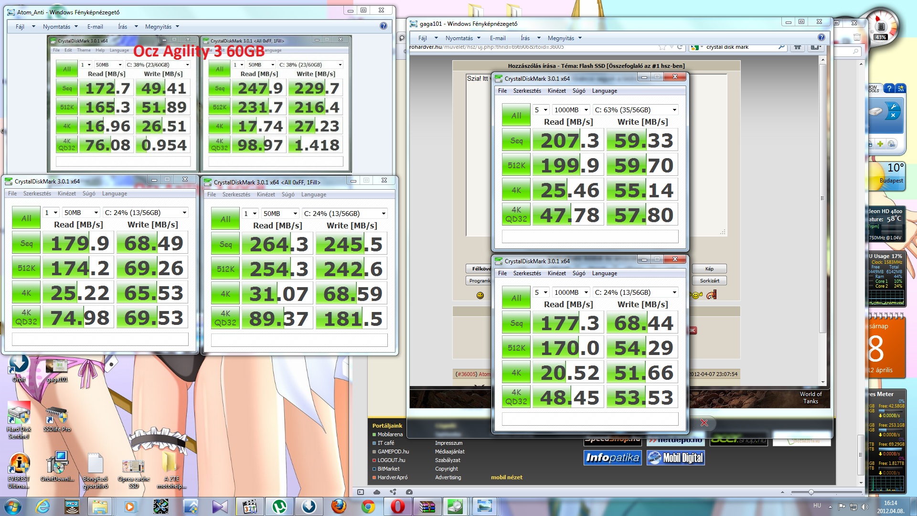Open Windows Explorer from taskbar
This screenshot has width=917, height=516.
click(x=100, y=506)
